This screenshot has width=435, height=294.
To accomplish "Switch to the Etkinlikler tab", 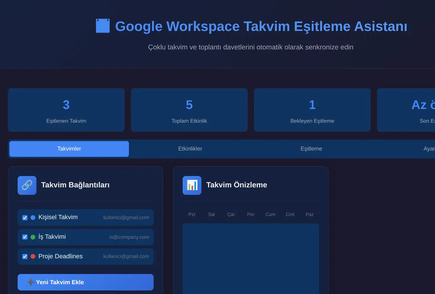I will tap(190, 149).
